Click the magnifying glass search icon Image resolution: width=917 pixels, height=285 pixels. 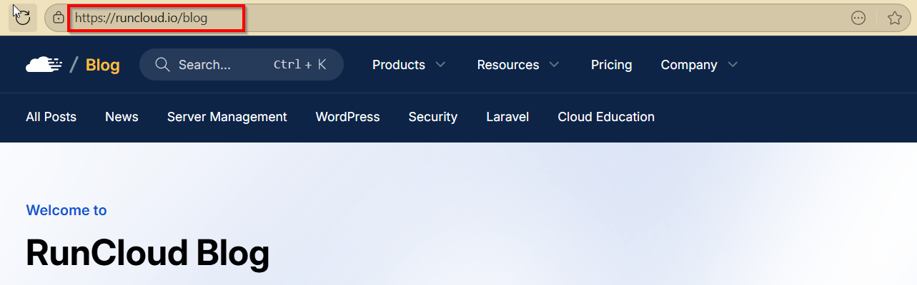162,65
